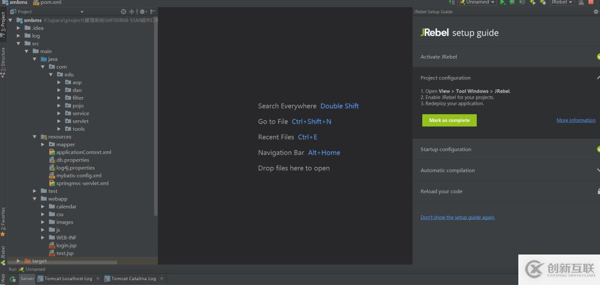Click the More information link

point(576,120)
